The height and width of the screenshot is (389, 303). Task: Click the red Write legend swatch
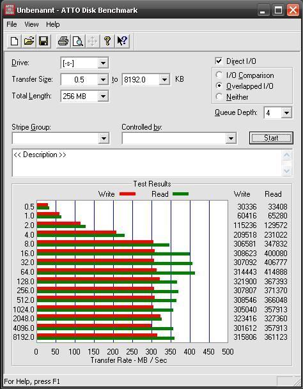(x=128, y=194)
